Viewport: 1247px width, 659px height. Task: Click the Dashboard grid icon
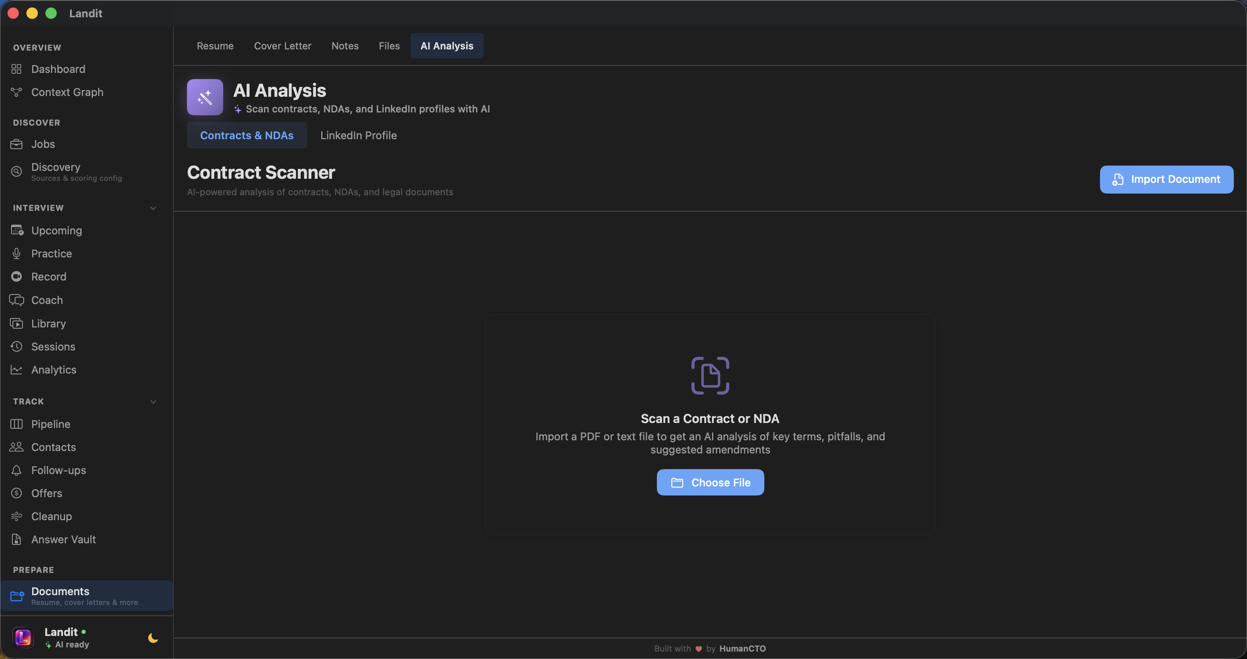pyautogui.click(x=16, y=69)
